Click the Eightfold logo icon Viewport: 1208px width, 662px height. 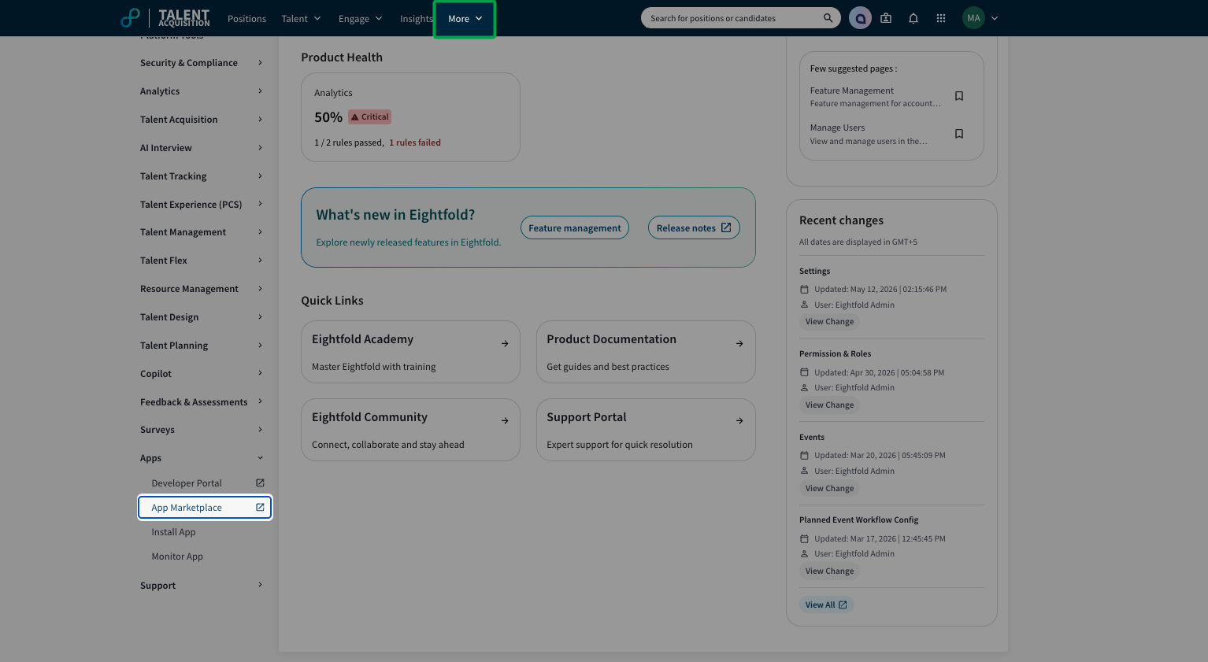pos(130,17)
